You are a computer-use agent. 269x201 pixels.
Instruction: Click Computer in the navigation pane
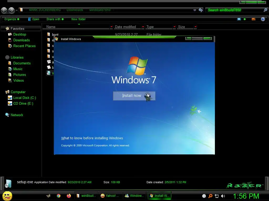[x=18, y=92]
